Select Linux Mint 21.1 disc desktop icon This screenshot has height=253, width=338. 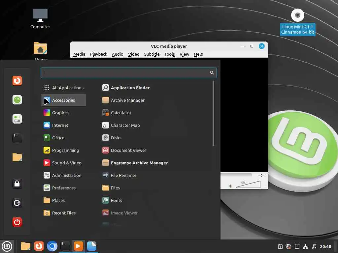pyautogui.click(x=297, y=22)
